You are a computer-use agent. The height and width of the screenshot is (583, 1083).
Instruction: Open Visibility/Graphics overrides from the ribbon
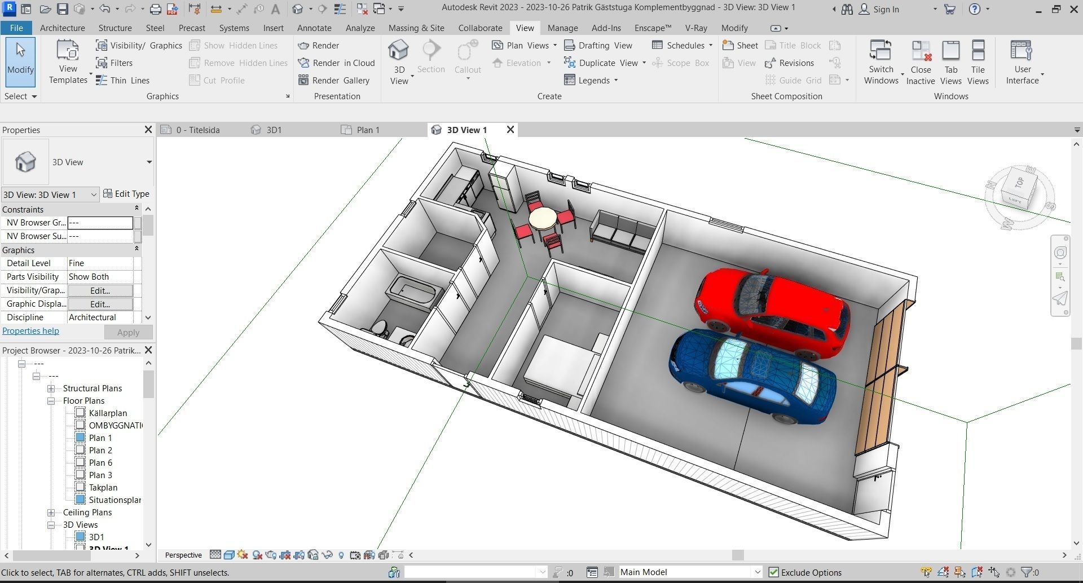[x=139, y=46]
